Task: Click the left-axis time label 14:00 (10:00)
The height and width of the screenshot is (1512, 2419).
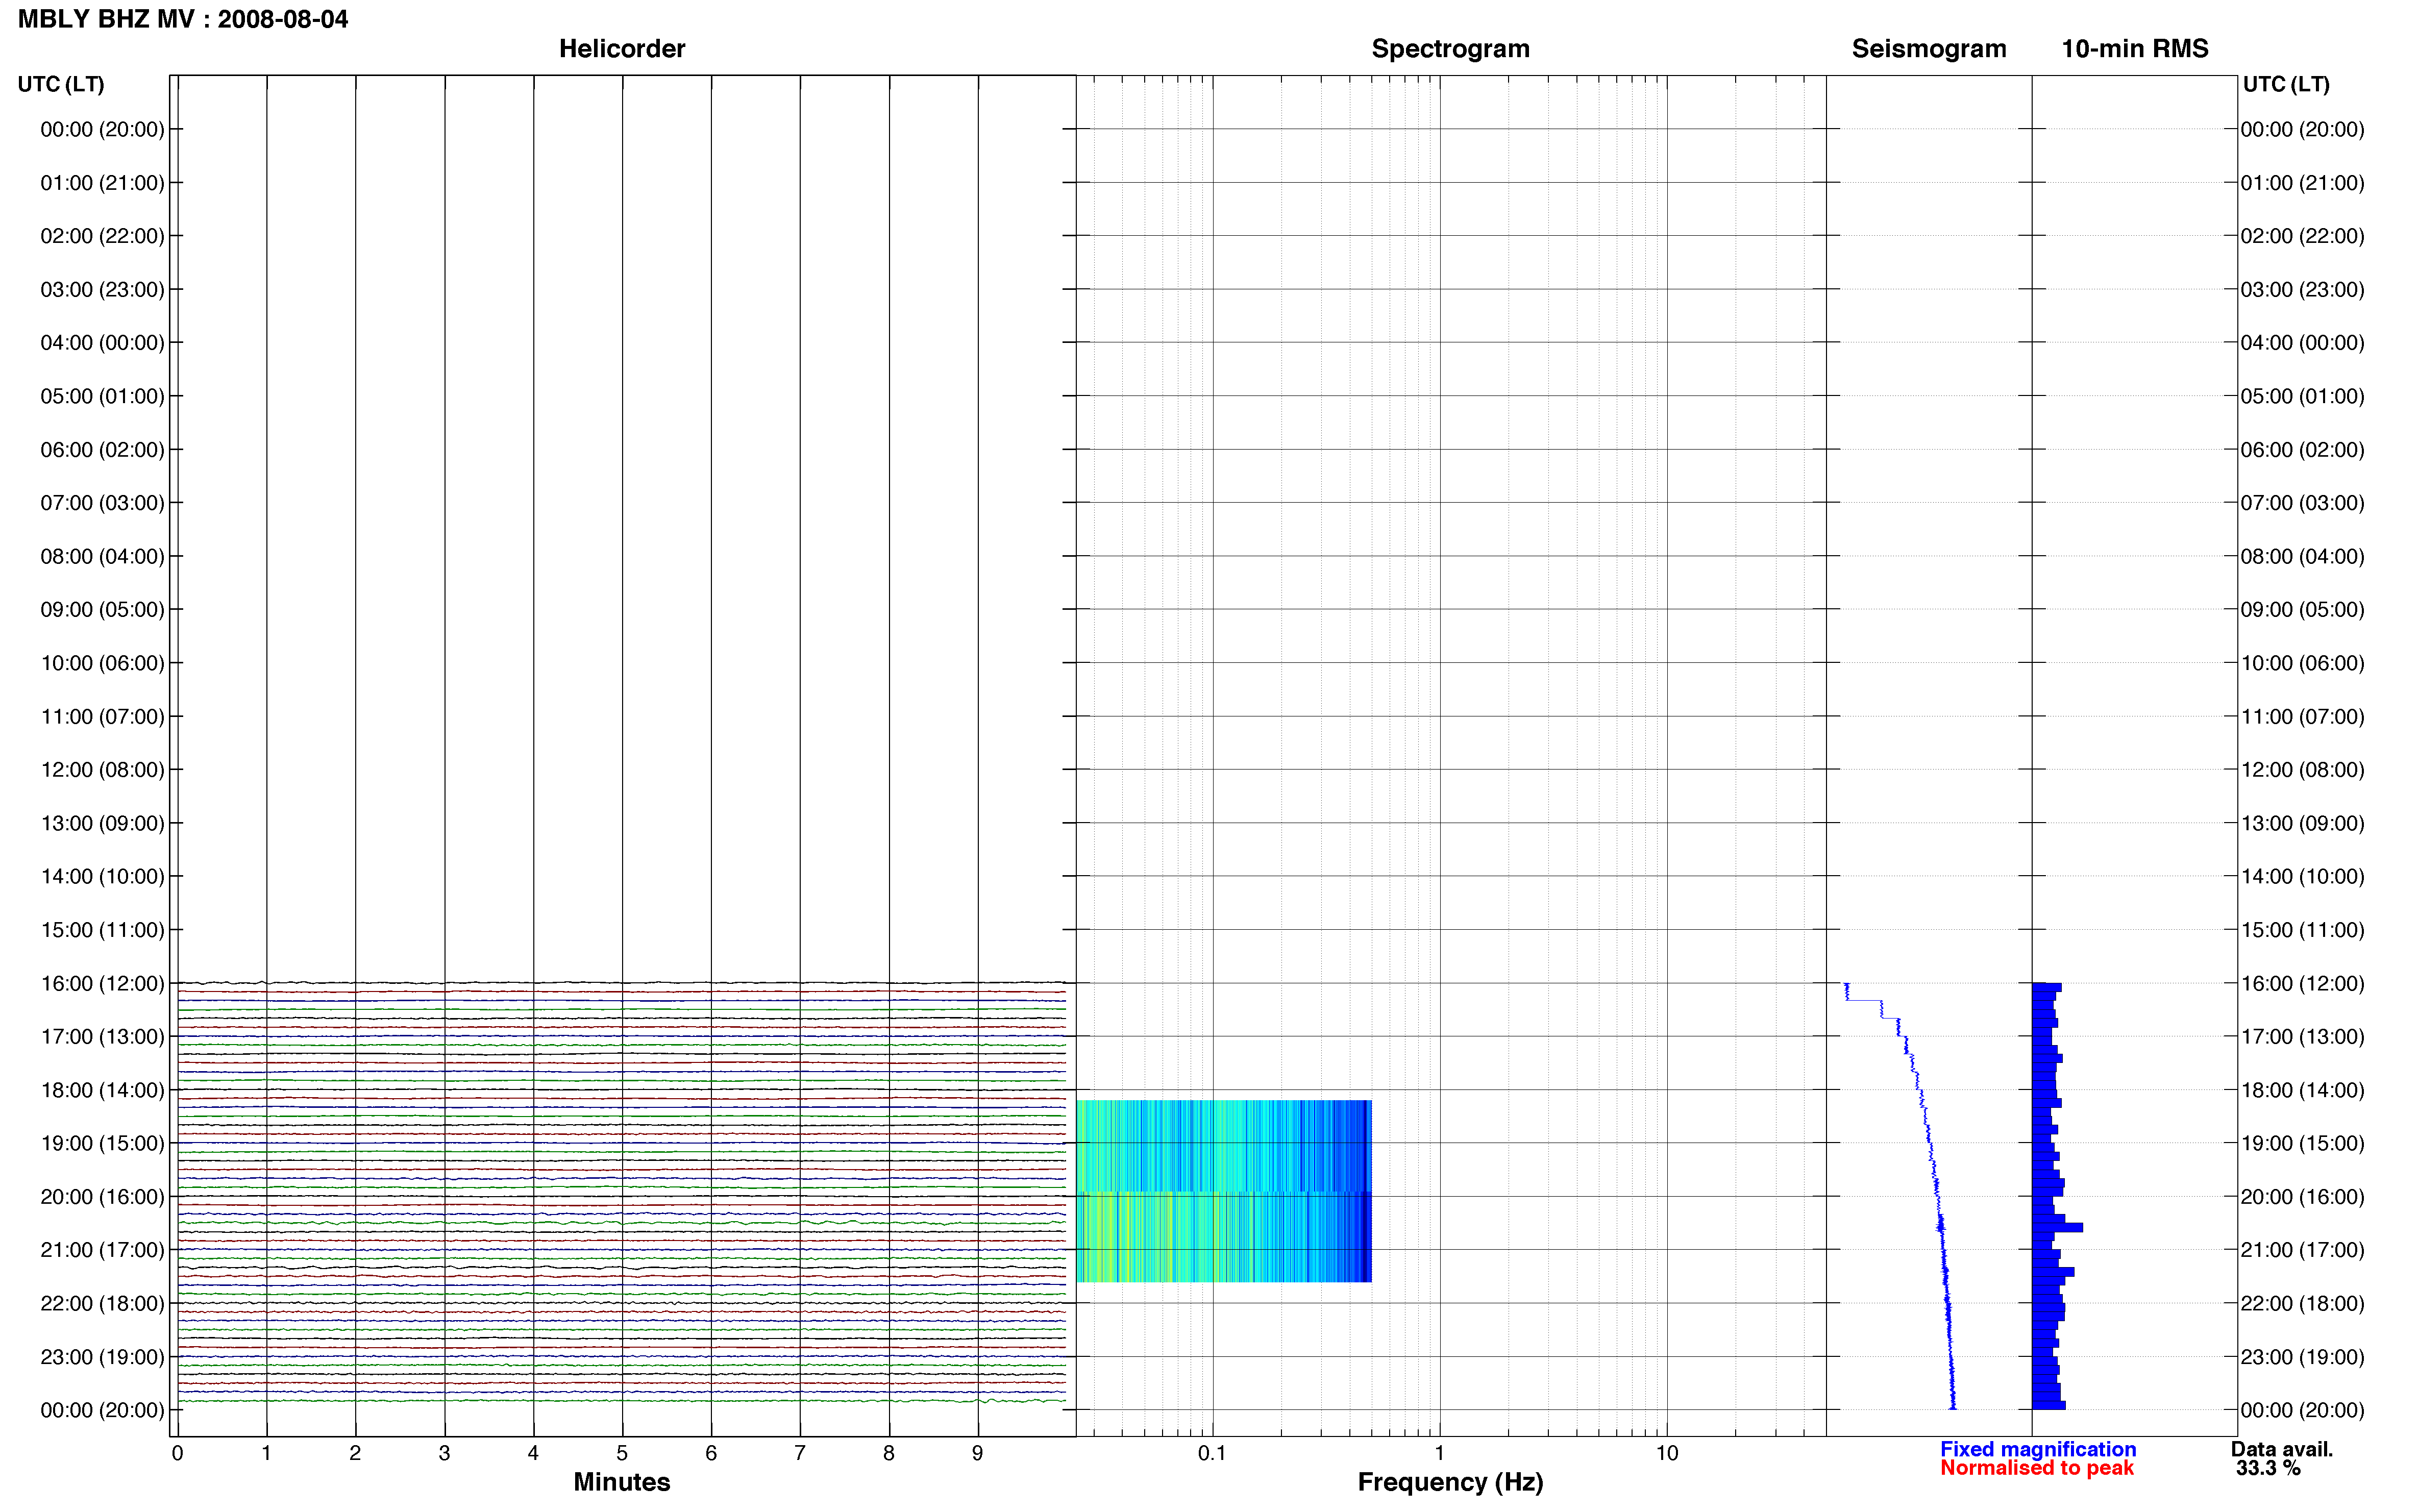Action: 102,877
